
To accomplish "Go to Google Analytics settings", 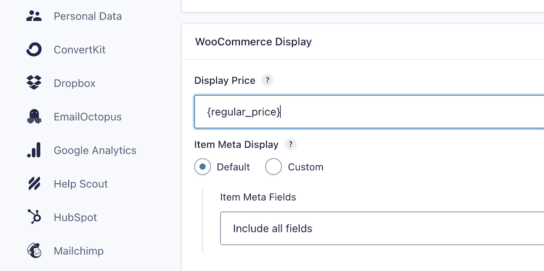I will (x=95, y=150).
